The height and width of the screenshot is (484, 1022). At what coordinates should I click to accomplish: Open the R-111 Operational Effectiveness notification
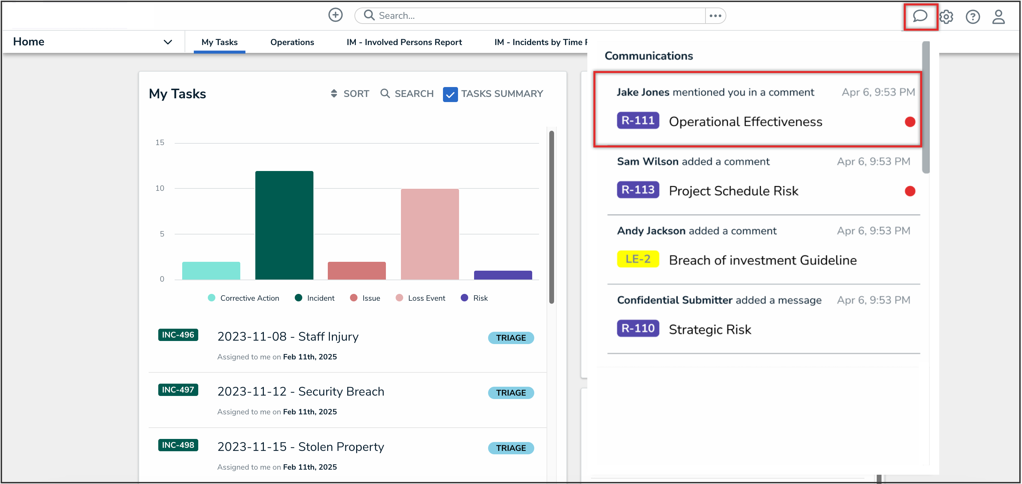click(745, 121)
